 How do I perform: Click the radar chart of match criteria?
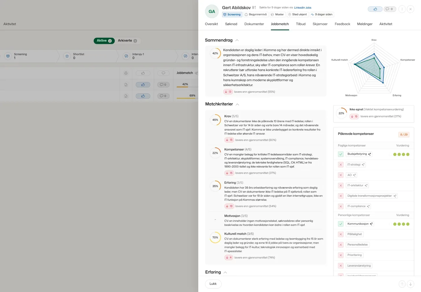[x=374, y=68]
